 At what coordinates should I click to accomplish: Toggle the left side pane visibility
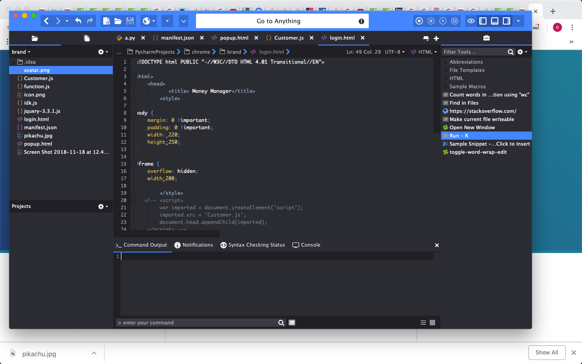[x=483, y=21]
